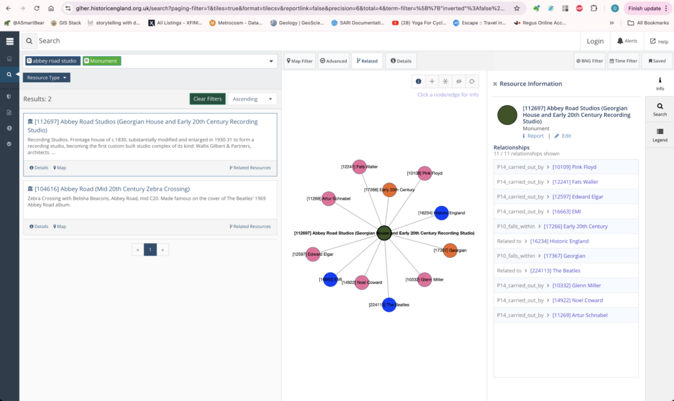Viewport: 674px width, 401px height.
Task: Remove the 'abbey road studio' search term
Action: 29,61
